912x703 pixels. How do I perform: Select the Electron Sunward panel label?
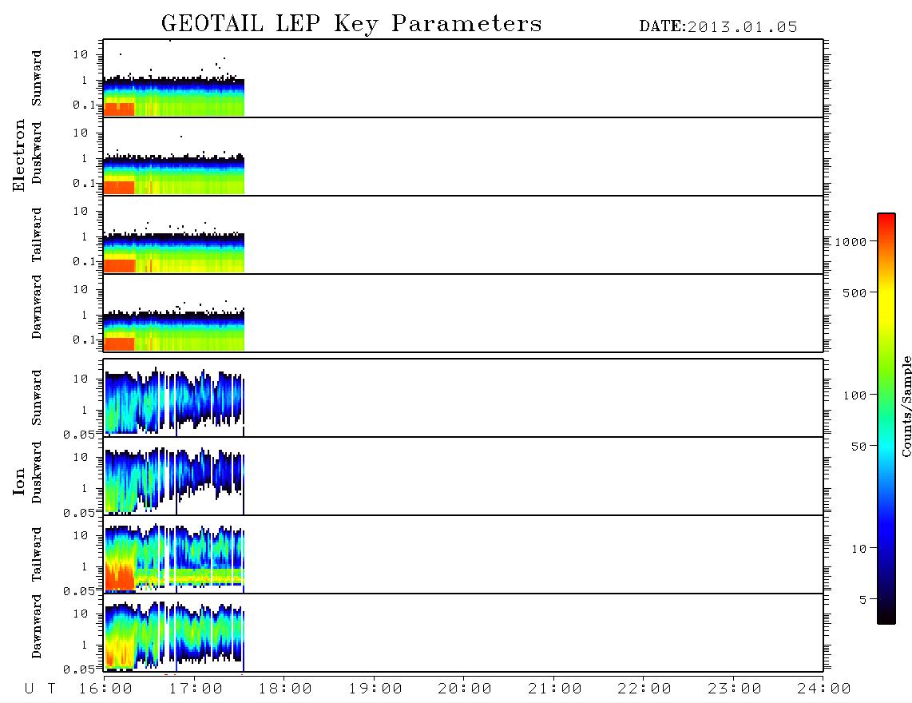pos(37,78)
